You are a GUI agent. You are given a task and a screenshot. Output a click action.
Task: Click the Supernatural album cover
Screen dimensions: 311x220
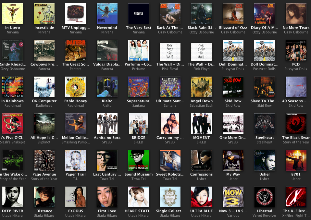point(138,87)
